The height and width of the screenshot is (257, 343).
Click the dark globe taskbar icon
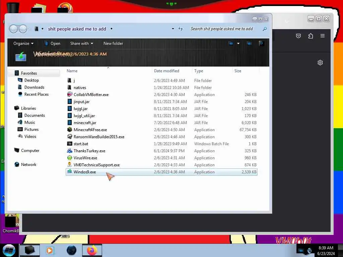point(71,250)
